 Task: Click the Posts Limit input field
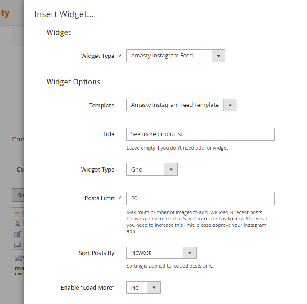point(200,198)
